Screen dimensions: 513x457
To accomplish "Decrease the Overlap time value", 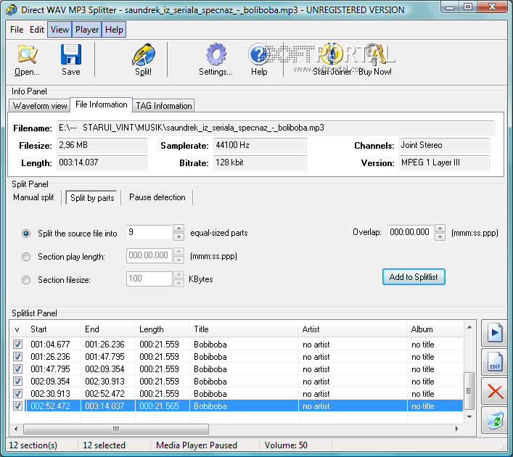I will 440,236.
